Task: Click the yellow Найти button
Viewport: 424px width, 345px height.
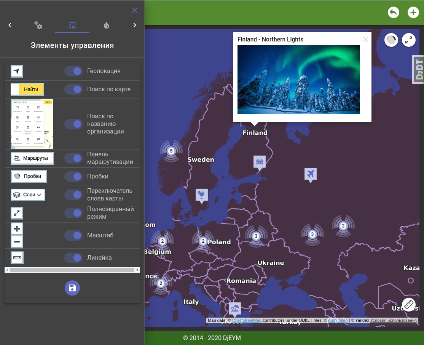Action: tap(31, 89)
